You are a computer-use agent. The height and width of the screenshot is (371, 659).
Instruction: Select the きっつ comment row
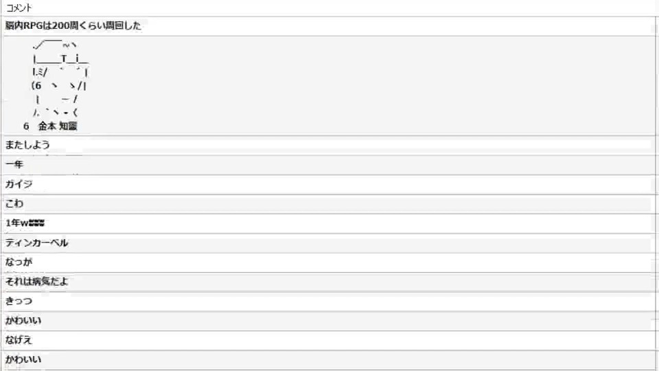click(x=19, y=301)
